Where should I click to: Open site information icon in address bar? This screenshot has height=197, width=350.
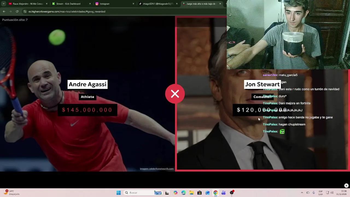(x=25, y=11)
